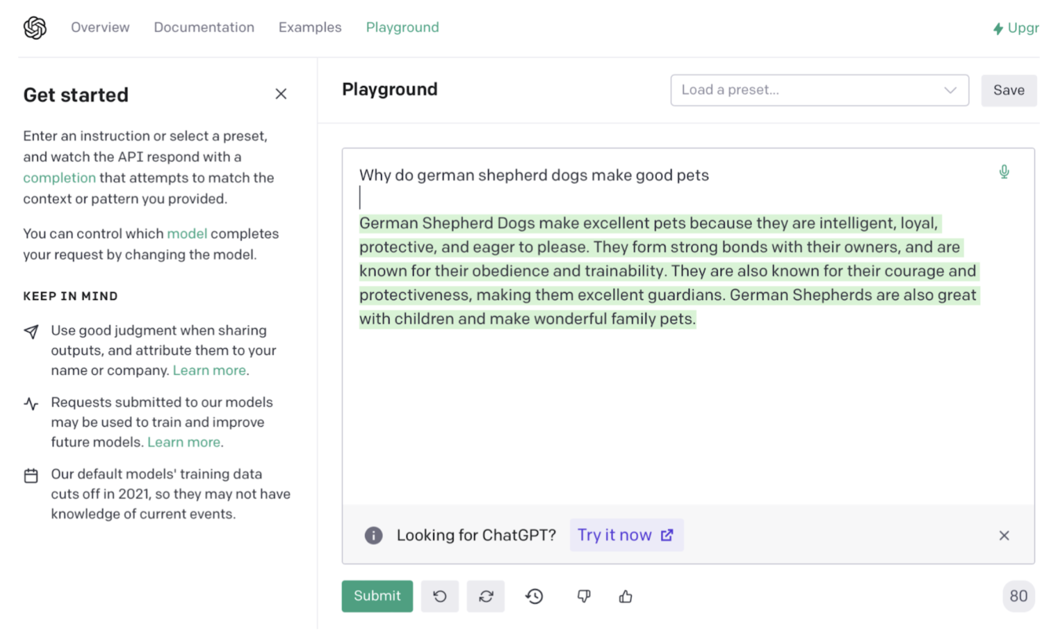Open the completion link
The width and height of the screenshot is (1055, 644).
pos(59,178)
